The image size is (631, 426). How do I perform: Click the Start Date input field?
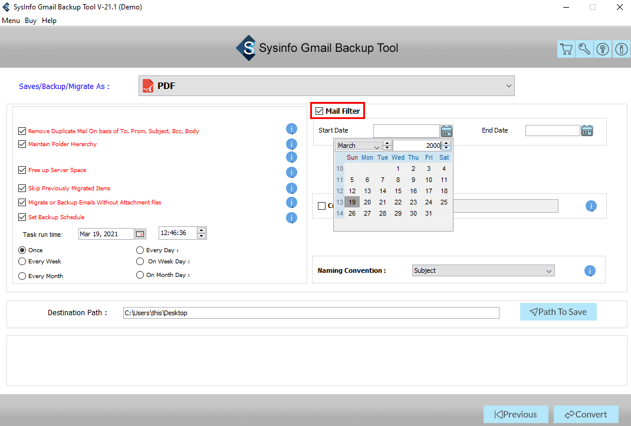click(406, 131)
